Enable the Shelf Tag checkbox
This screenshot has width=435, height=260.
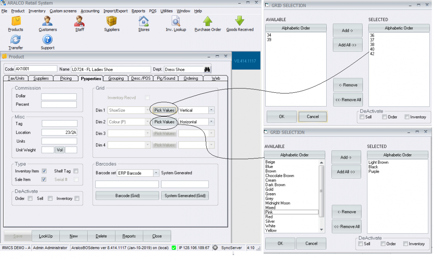point(76,171)
